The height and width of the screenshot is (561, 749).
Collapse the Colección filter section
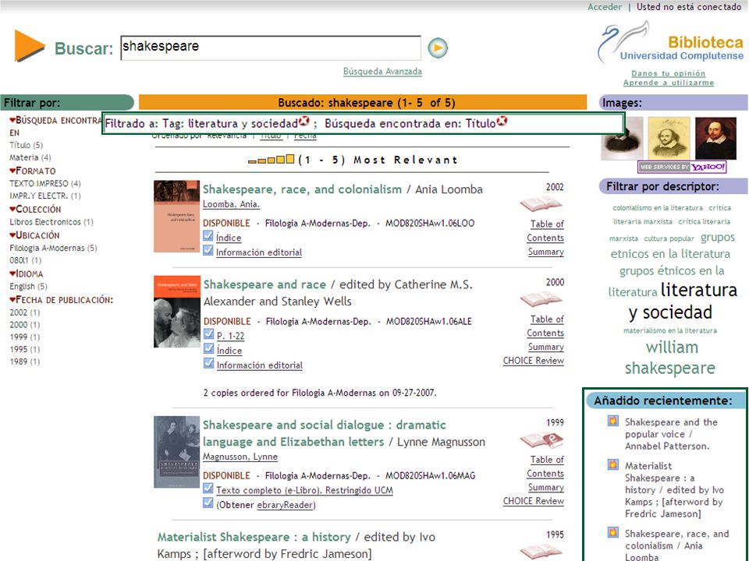(x=12, y=209)
